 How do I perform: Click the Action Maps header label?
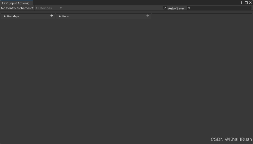tap(12, 16)
